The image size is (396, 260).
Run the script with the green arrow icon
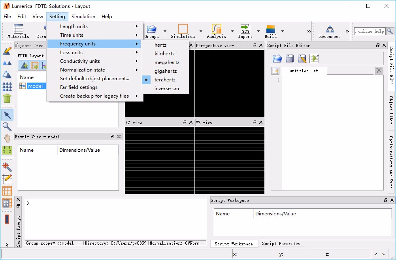click(314, 59)
